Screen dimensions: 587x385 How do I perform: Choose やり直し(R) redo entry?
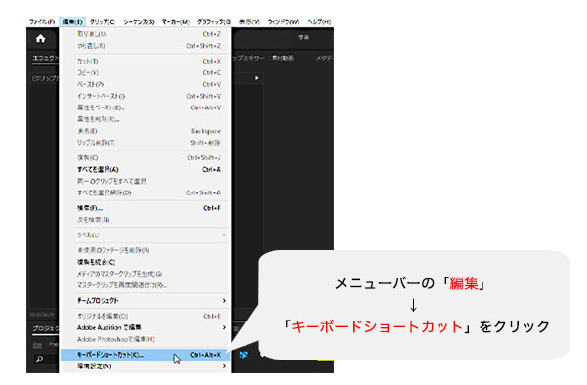[x=146, y=46]
